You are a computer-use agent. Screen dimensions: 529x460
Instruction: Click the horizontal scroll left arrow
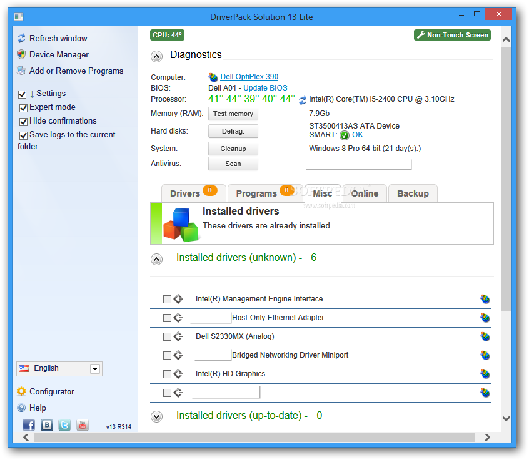[x=26, y=438]
